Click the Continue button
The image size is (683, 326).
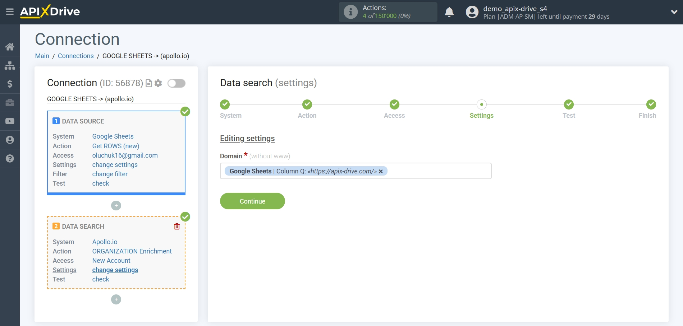tap(252, 201)
